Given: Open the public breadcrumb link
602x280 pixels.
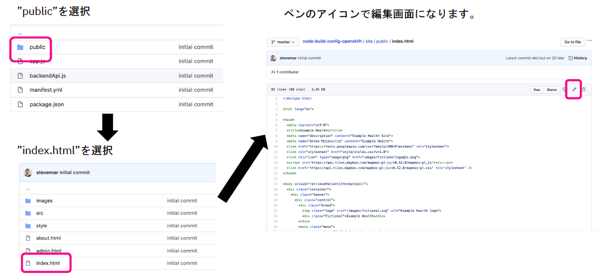Looking at the screenshot, I should click(x=382, y=42).
